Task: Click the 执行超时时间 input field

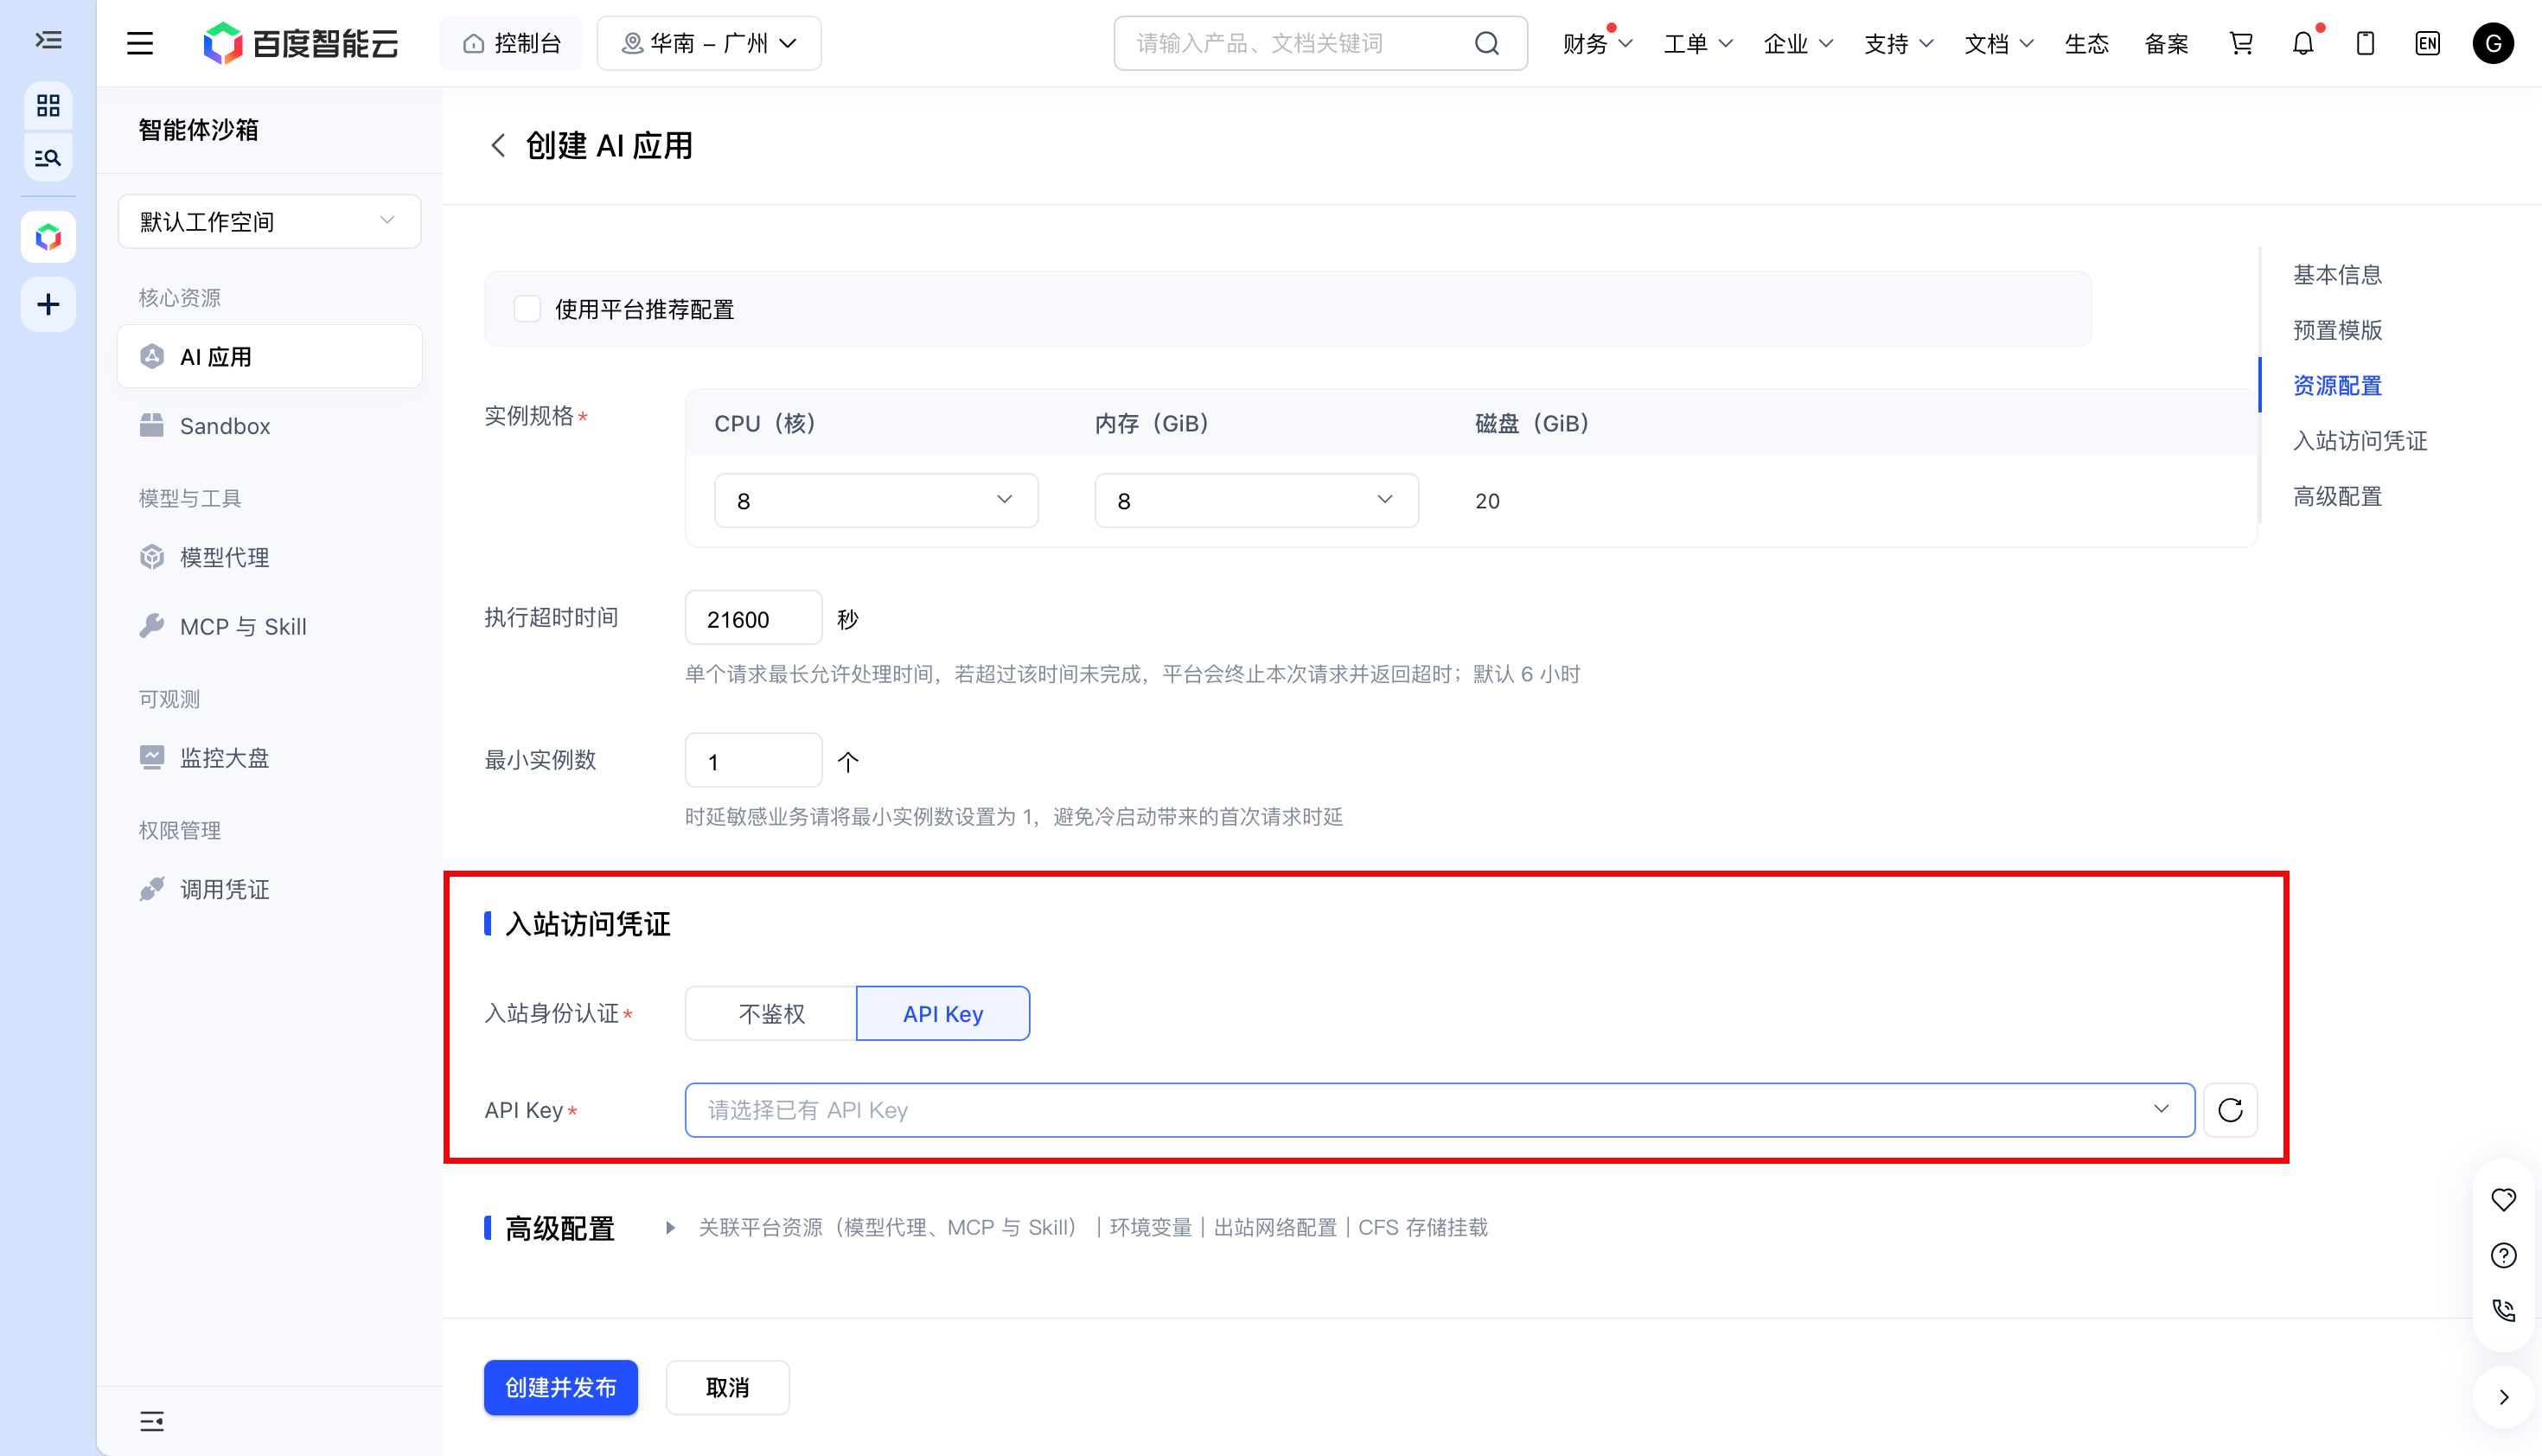Action: click(753, 618)
